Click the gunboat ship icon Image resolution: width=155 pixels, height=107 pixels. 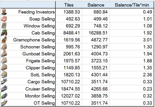point(4,54)
